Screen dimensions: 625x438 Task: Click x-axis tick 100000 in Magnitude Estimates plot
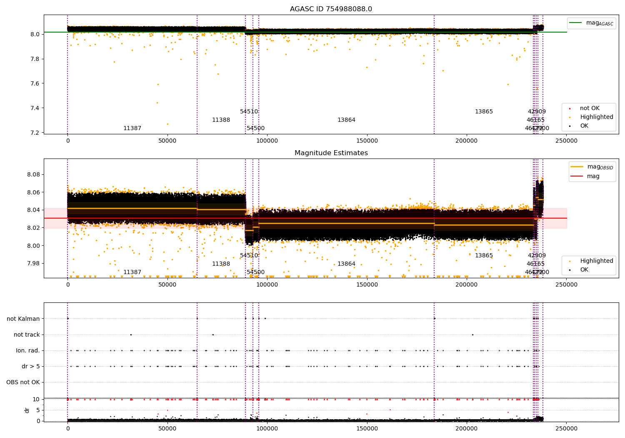267,285
